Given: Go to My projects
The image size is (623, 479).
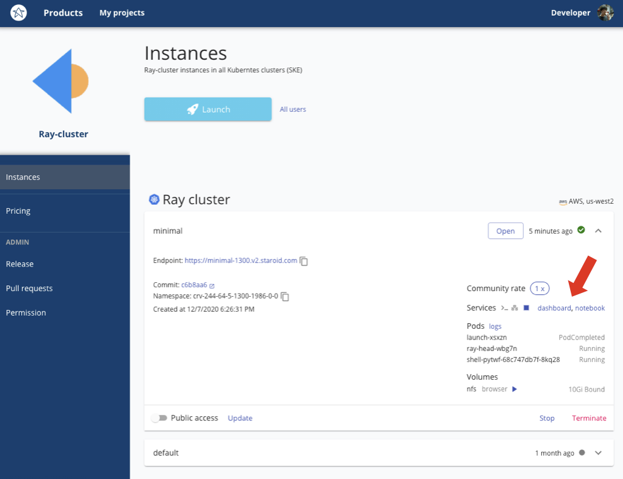Looking at the screenshot, I should tap(122, 13).
